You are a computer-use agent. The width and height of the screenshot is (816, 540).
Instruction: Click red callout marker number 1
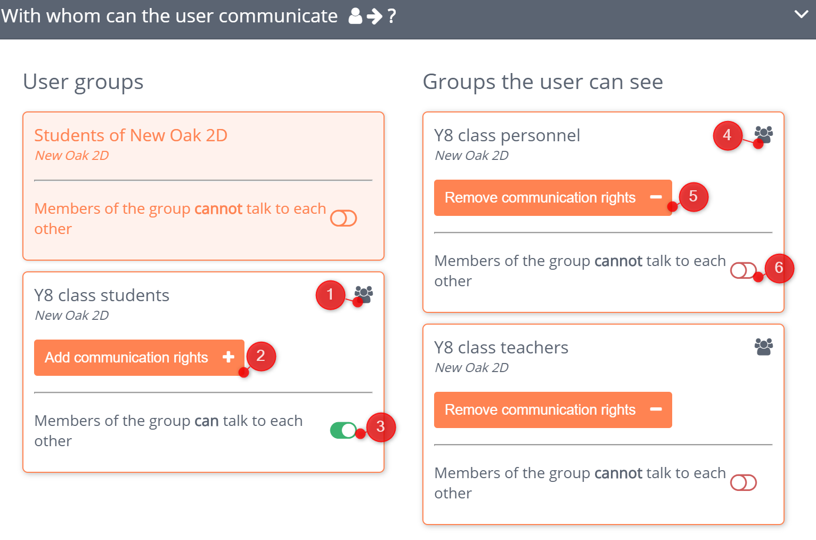pos(330,295)
